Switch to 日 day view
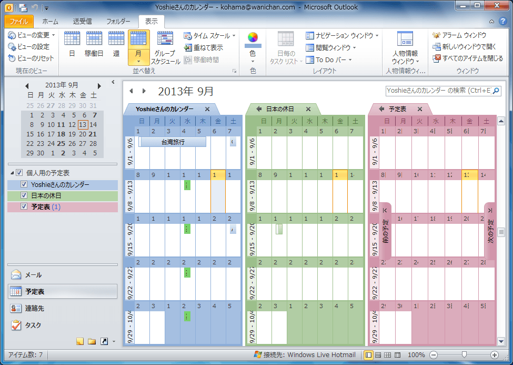 pos(72,45)
